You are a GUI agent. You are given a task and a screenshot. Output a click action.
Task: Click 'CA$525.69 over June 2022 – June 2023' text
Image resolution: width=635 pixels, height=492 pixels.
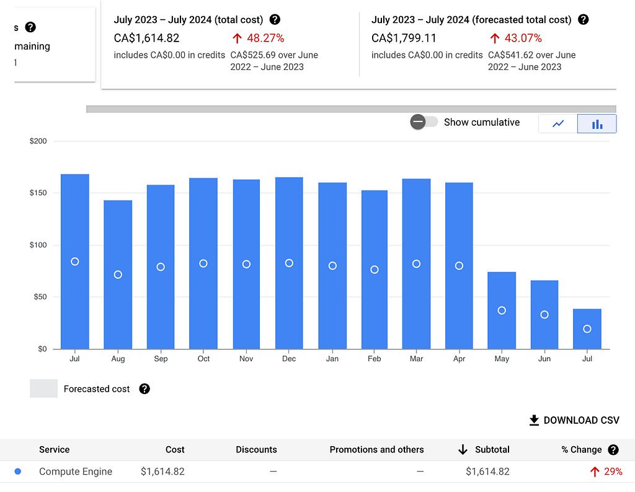(x=274, y=61)
